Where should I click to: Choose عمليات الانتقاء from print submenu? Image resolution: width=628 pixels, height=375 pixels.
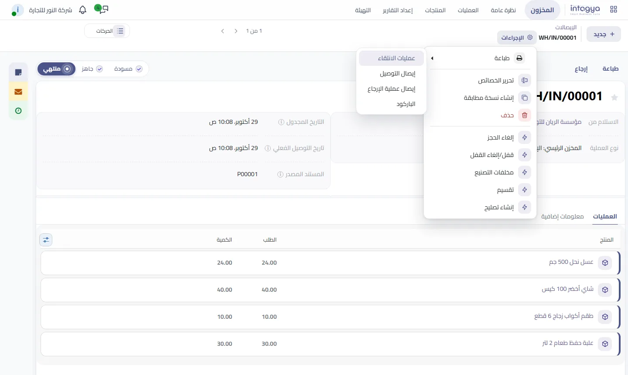click(x=391, y=58)
